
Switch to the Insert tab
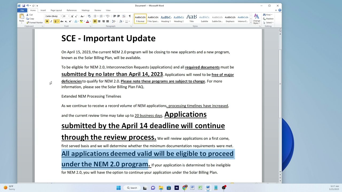pyautogui.click(x=43, y=10)
